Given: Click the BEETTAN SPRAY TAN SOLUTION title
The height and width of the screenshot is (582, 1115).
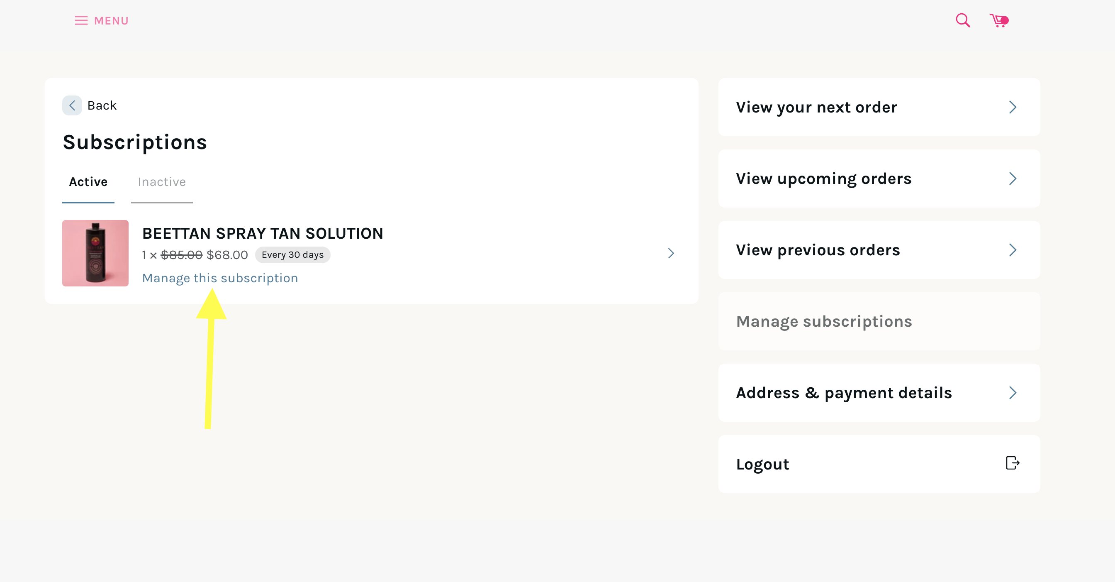Looking at the screenshot, I should (262, 233).
